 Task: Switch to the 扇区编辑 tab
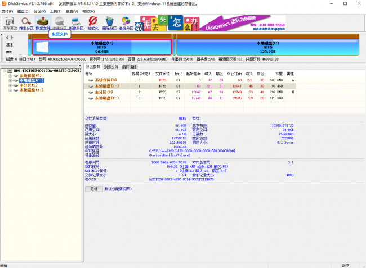pos(129,67)
